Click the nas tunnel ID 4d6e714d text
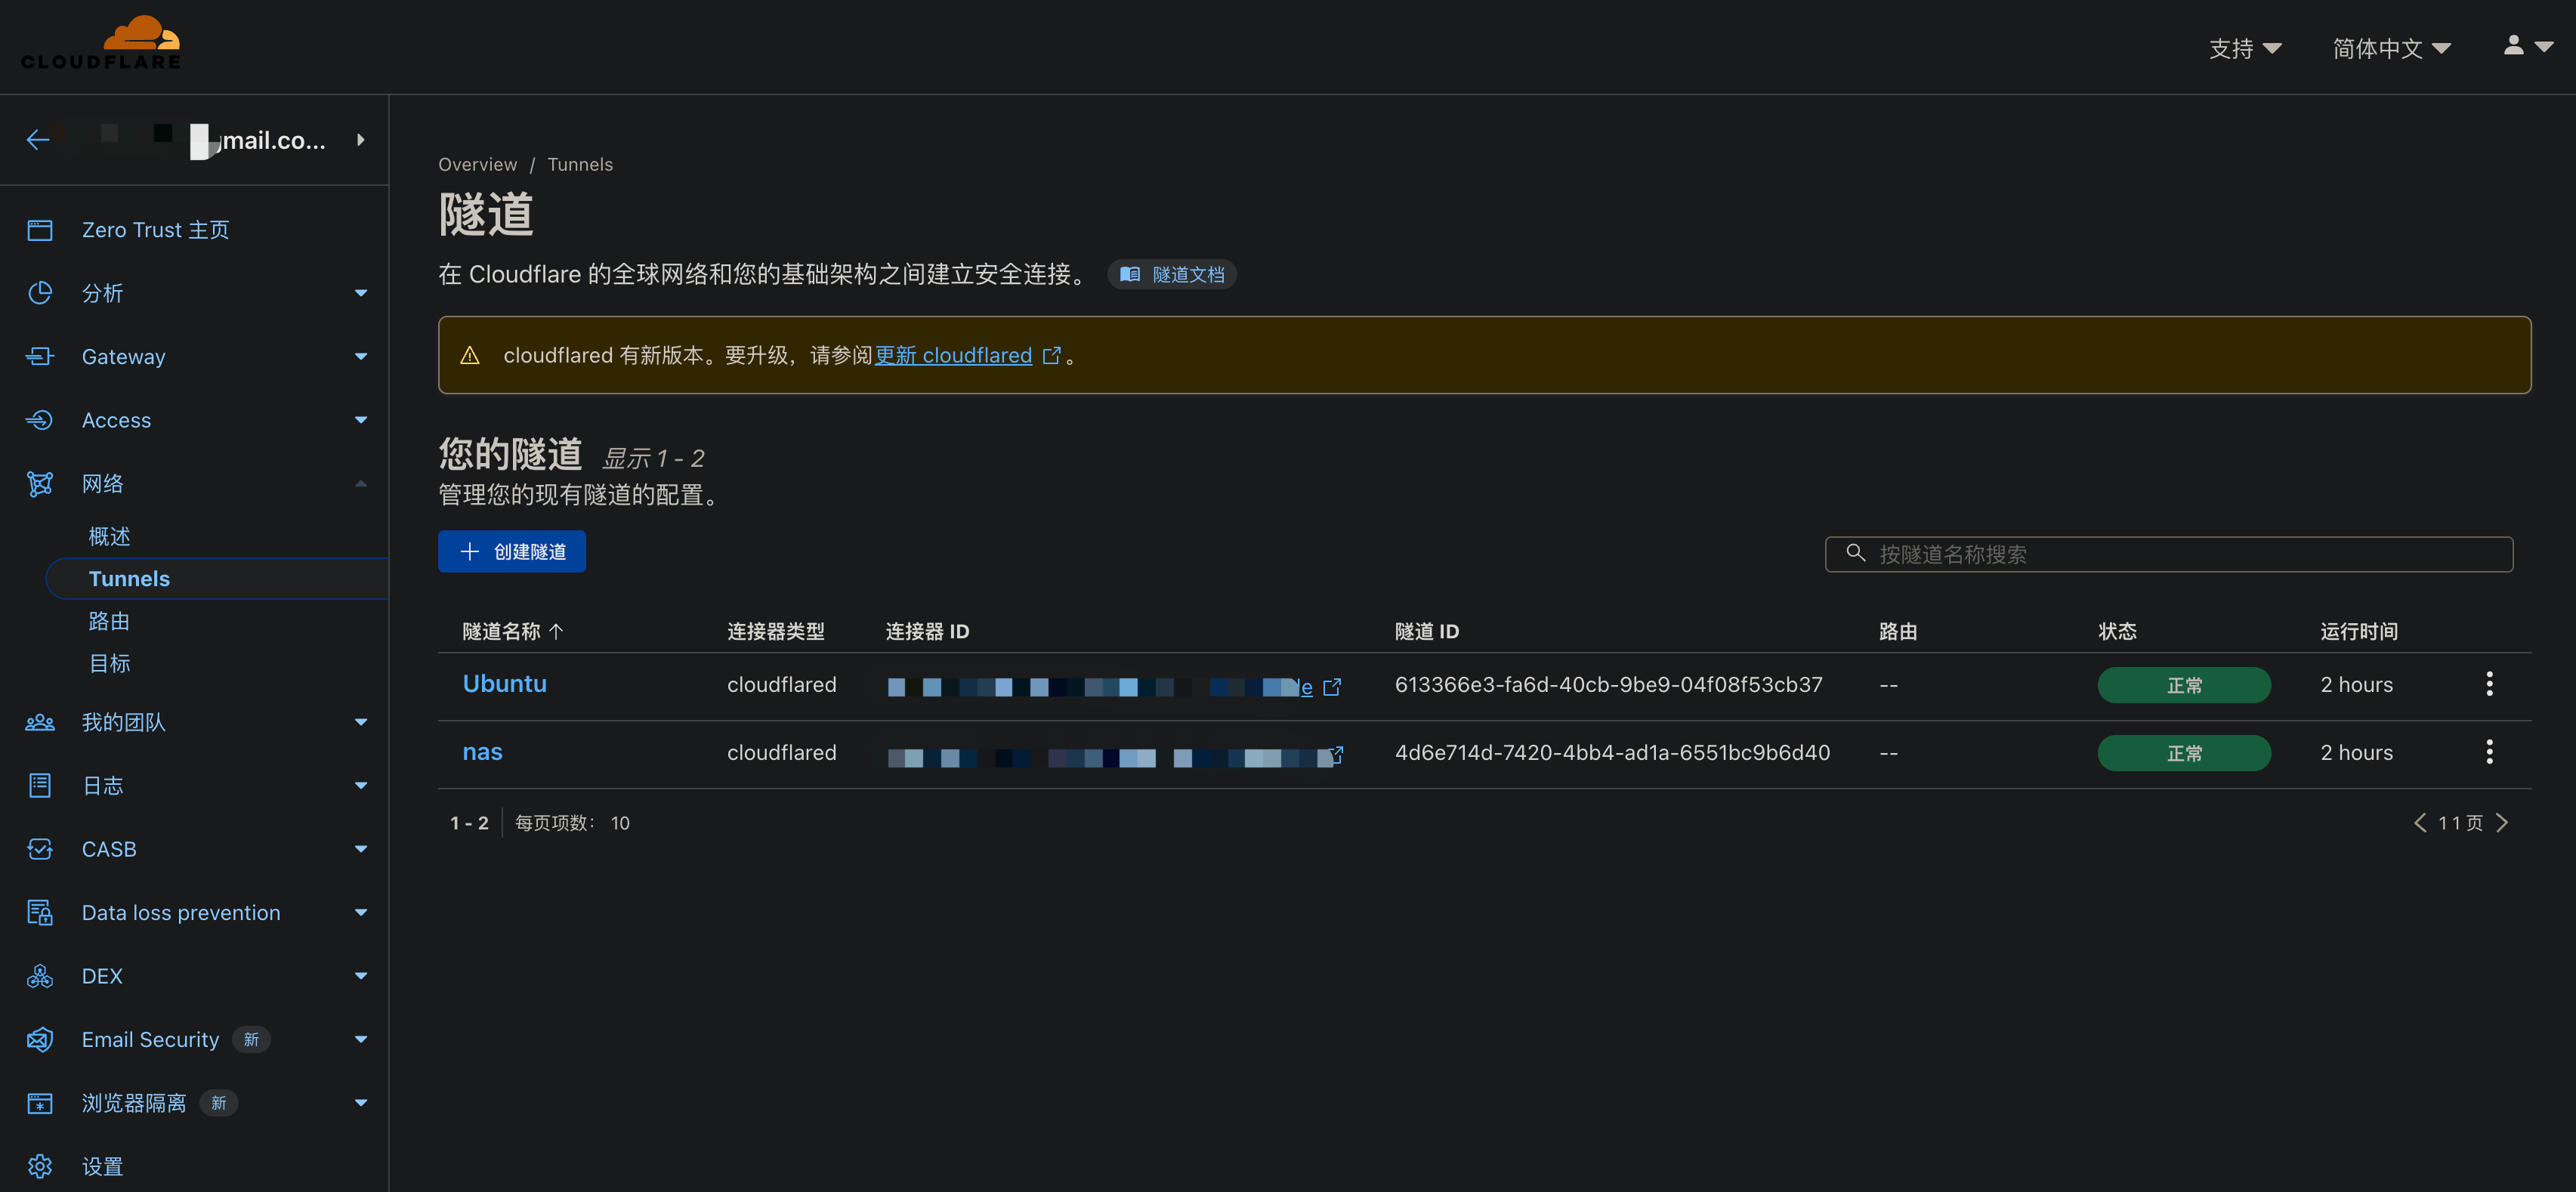The width and height of the screenshot is (2576, 1192). pyautogui.click(x=1612, y=752)
